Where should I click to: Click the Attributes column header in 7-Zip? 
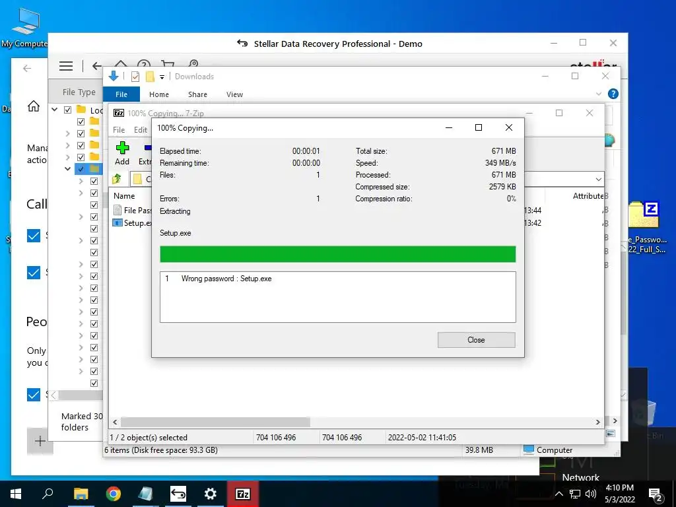(588, 195)
